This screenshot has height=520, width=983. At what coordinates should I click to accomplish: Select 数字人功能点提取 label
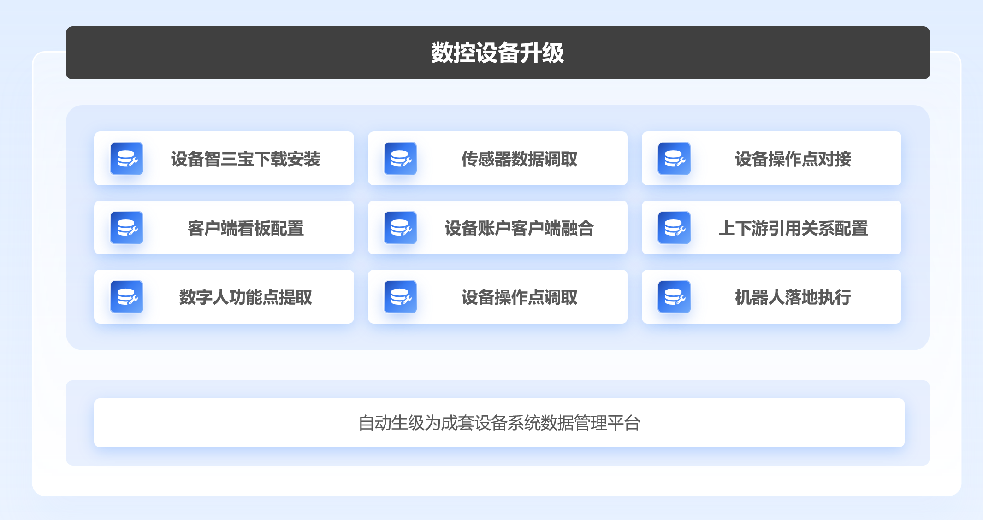click(245, 297)
